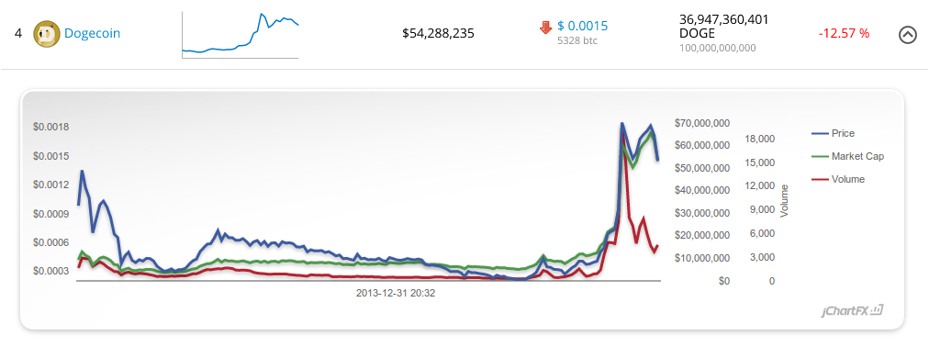Click the $40,000,000 market cap axis label
The image size is (929, 358).
702,190
